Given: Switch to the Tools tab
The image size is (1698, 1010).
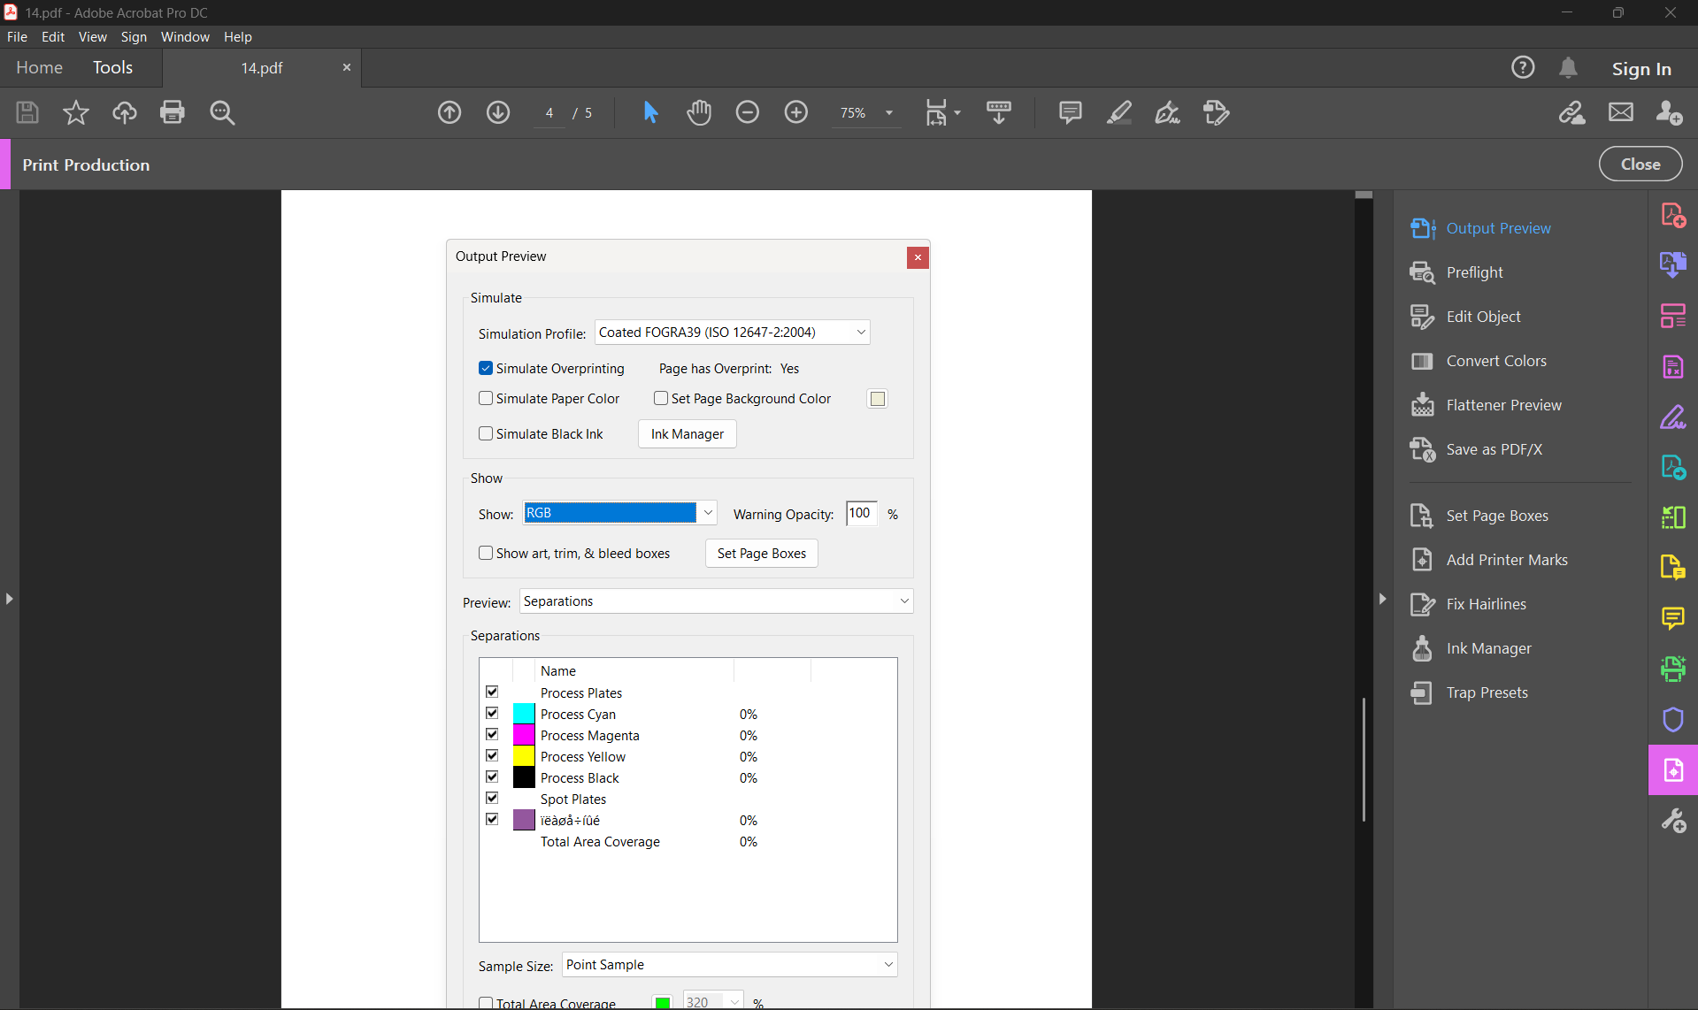Looking at the screenshot, I should [x=112, y=67].
